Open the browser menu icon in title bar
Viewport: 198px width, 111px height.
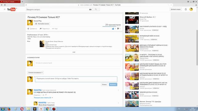coord(188,2)
